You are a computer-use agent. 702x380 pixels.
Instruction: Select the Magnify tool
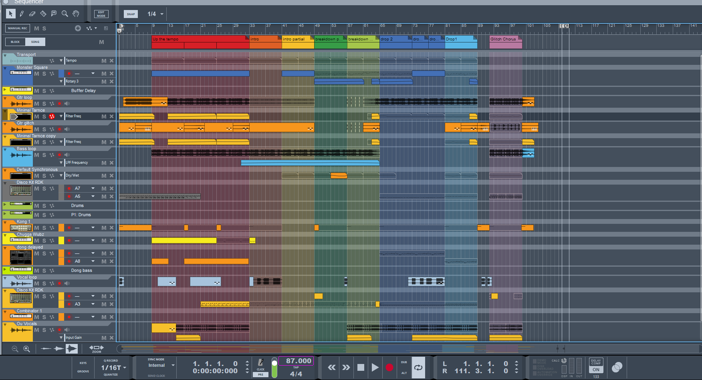tap(65, 14)
